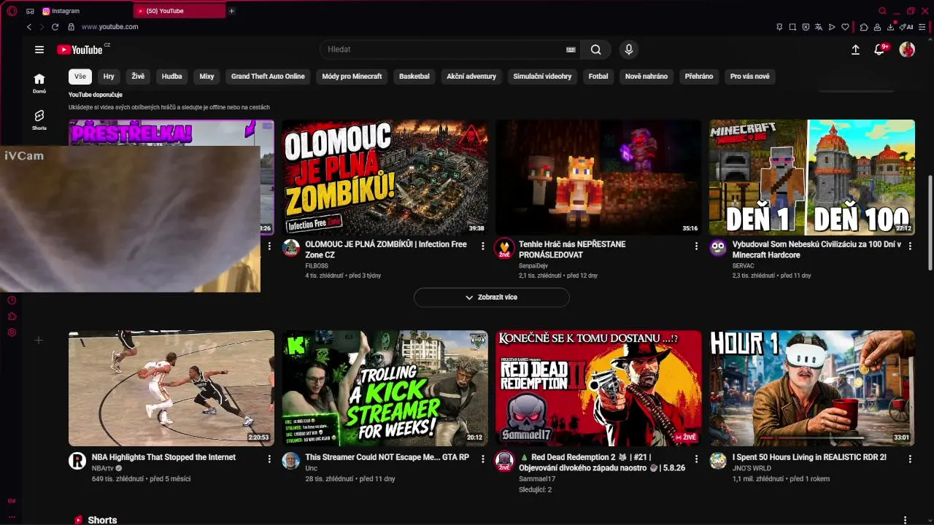Viewport: 934px width, 525px height.
Task: Open the YouTube account avatar menu
Action: point(907,50)
